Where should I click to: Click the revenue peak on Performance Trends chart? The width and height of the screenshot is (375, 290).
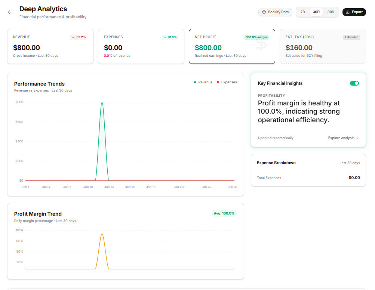click(x=102, y=102)
